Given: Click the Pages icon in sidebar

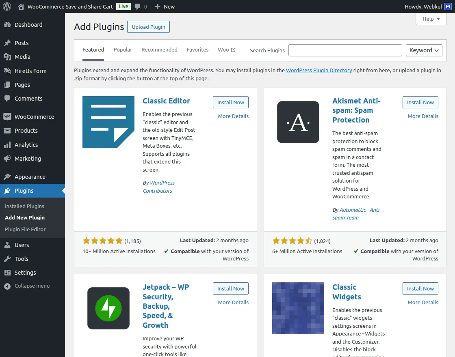Looking at the screenshot, I should tap(7, 85).
